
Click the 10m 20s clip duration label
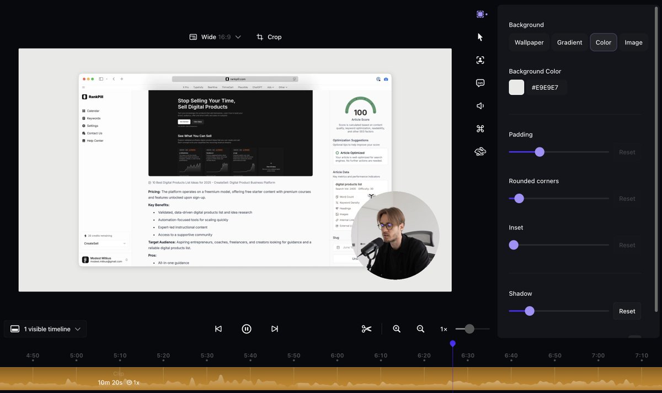click(110, 383)
